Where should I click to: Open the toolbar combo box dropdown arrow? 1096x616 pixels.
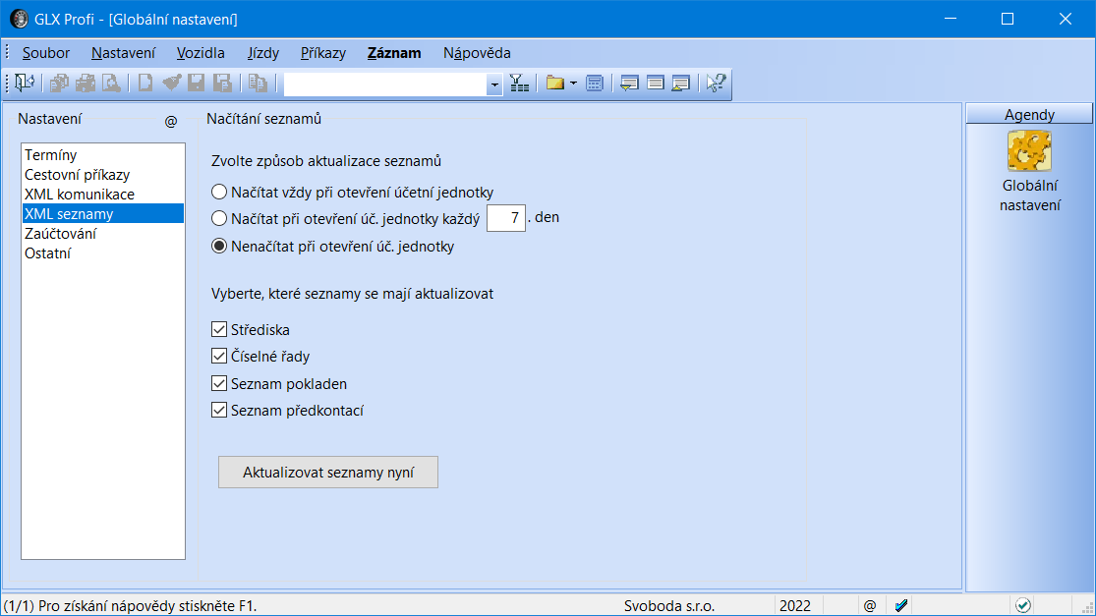494,84
